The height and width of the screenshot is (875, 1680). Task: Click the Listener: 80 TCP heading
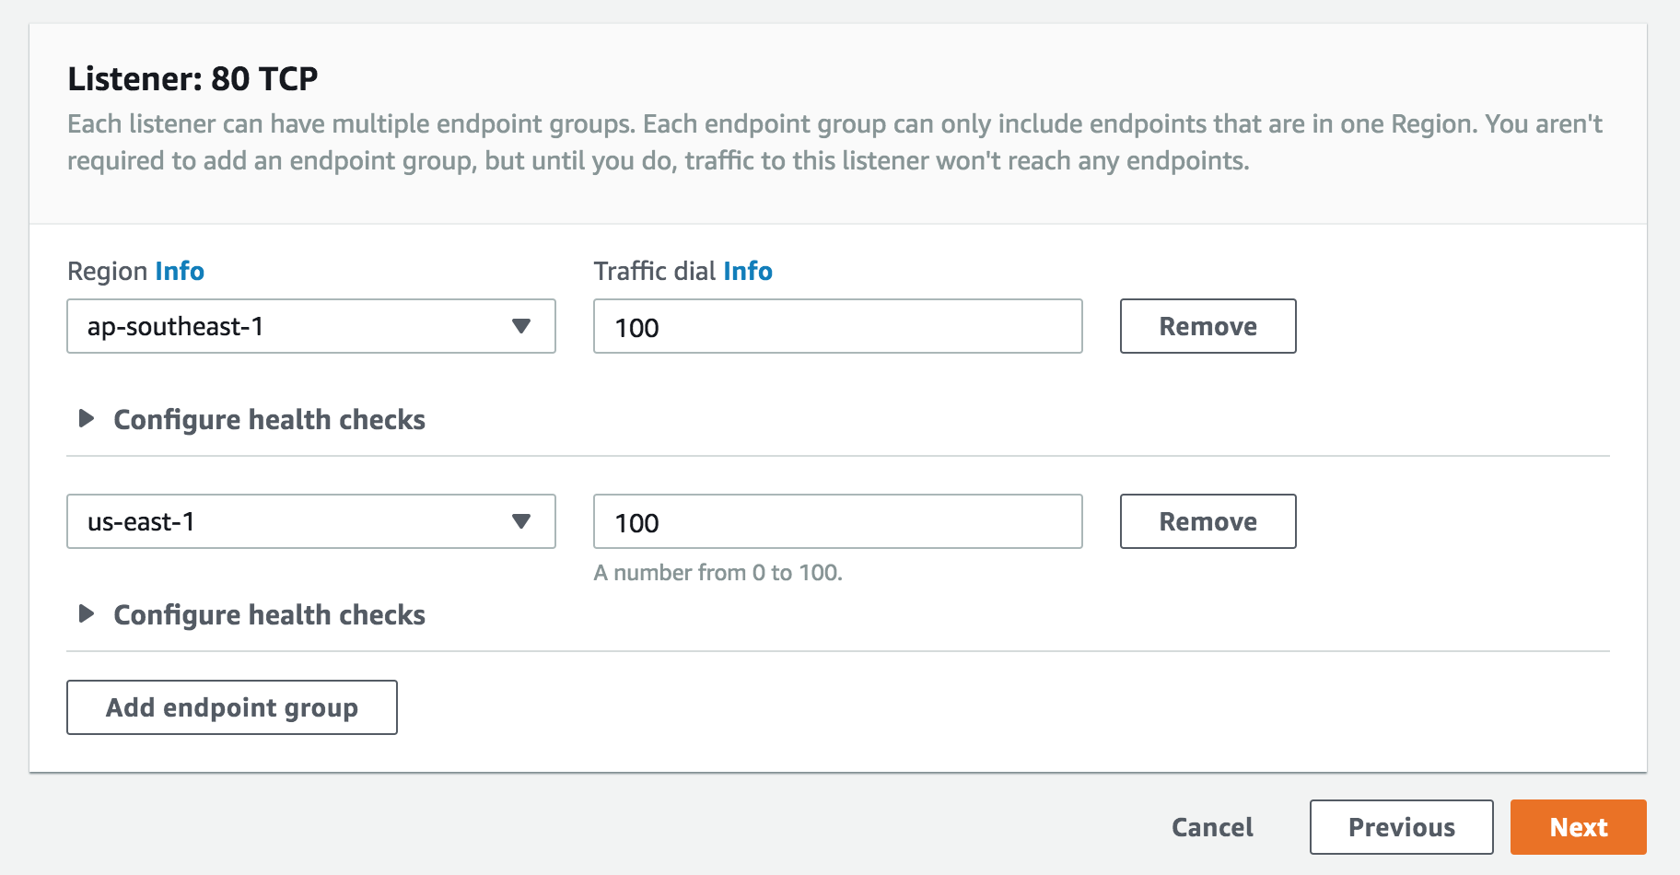[x=192, y=79]
